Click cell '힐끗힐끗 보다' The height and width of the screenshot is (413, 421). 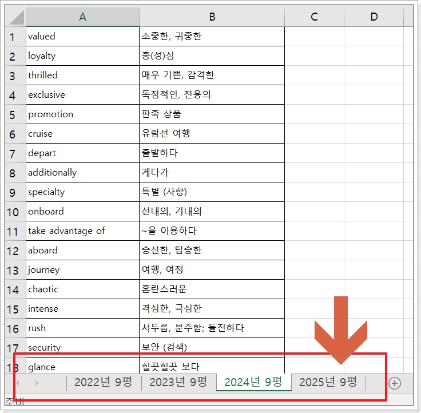212,366
